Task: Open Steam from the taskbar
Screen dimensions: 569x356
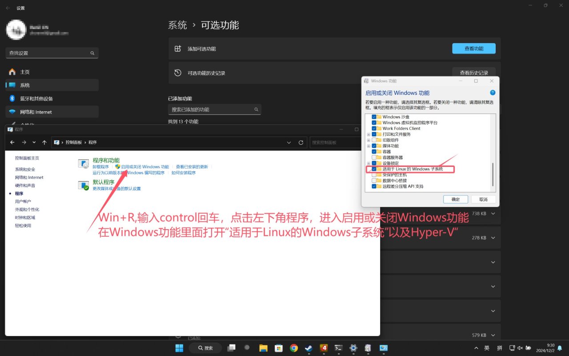Action: [309, 348]
